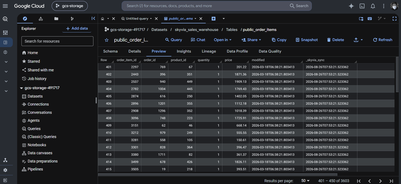Switch to the Schema tab
This screenshot has width=401, height=184.
[x=110, y=51]
